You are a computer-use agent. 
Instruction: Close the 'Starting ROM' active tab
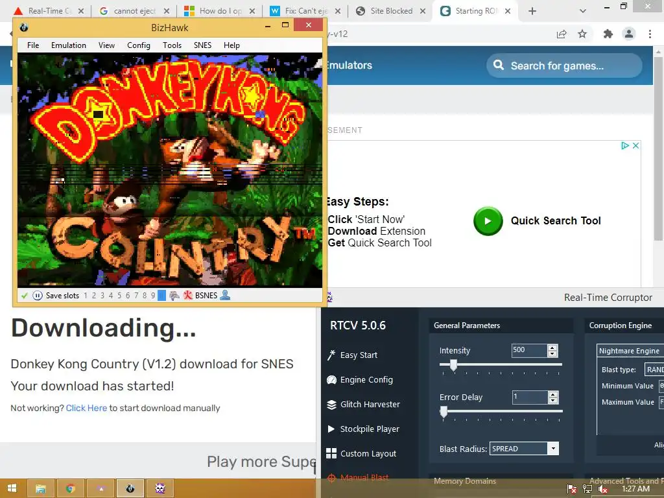(508, 11)
